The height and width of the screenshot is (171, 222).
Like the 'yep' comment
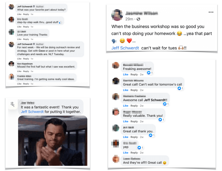[x=126, y=153]
